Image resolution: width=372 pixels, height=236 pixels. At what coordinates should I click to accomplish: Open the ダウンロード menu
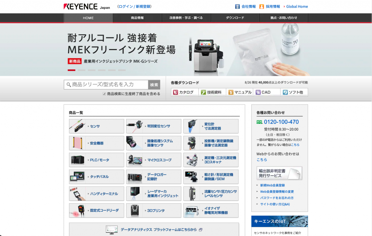(x=235, y=18)
